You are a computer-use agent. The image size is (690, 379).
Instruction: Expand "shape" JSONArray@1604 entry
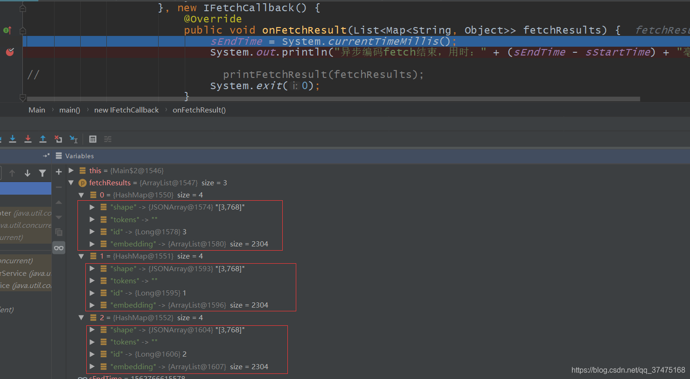point(92,330)
